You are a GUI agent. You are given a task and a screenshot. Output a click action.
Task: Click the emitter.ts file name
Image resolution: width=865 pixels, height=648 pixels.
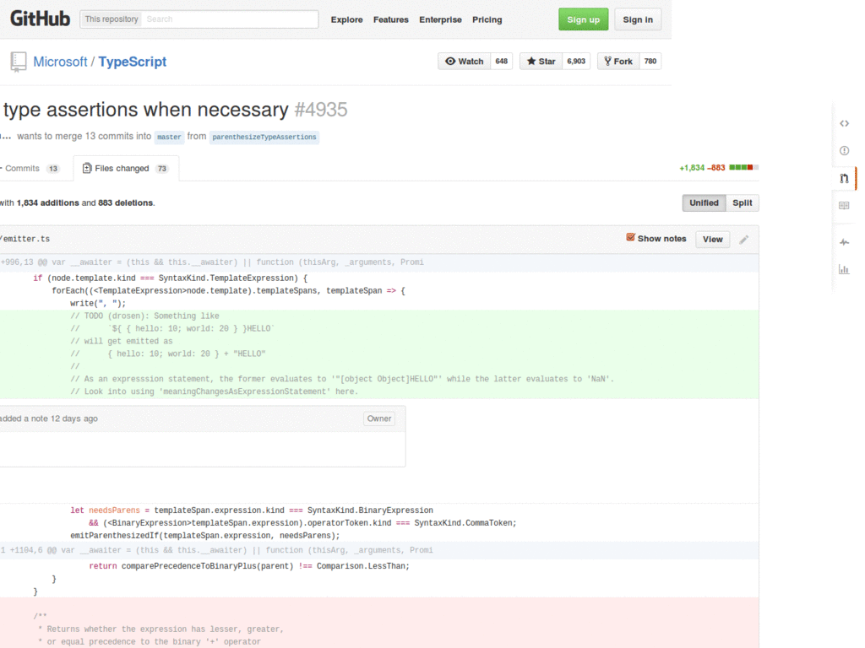[24, 239]
